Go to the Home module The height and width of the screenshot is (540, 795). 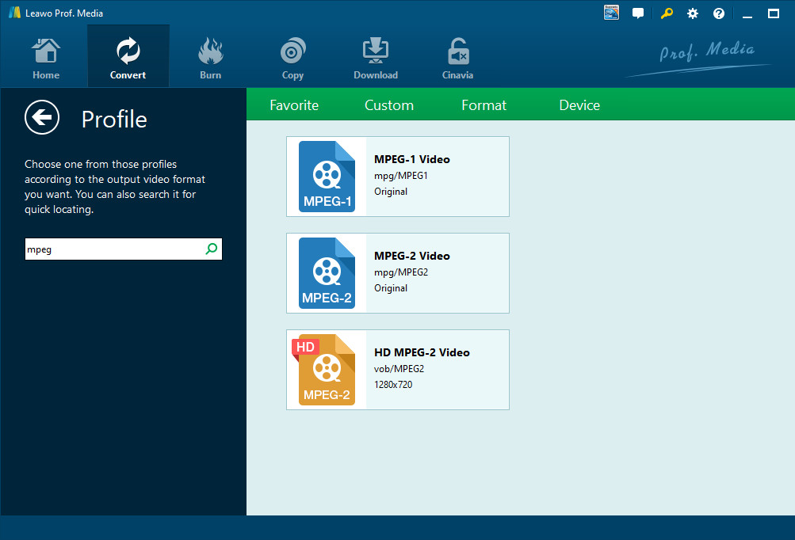pyautogui.click(x=46, y=59)
